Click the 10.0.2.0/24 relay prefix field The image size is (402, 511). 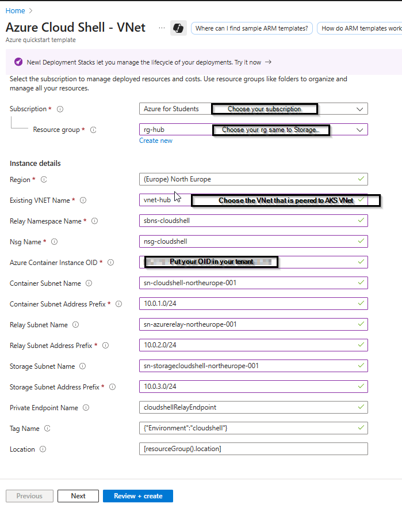[254, 345]
